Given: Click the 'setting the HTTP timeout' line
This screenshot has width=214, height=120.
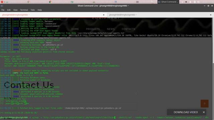Looking at the screenshot, I should pyautogui.click(x=24, y=28).
